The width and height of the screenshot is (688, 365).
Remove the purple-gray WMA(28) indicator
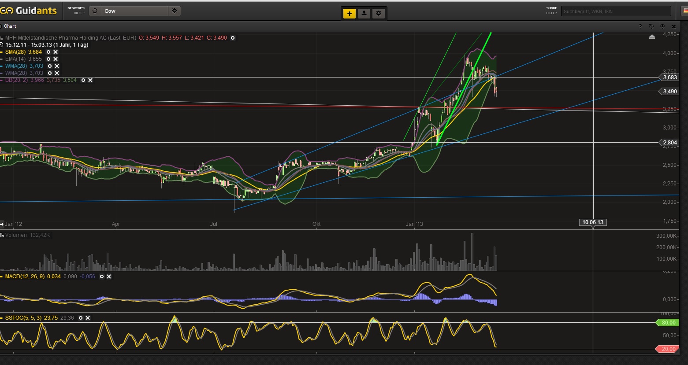[x=57, y=73]
